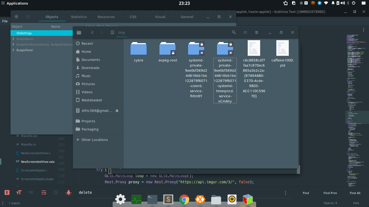369x207 pixels.
Task: Go back with the left arrow
Action: pyautogui.click(x=92, y=32)
